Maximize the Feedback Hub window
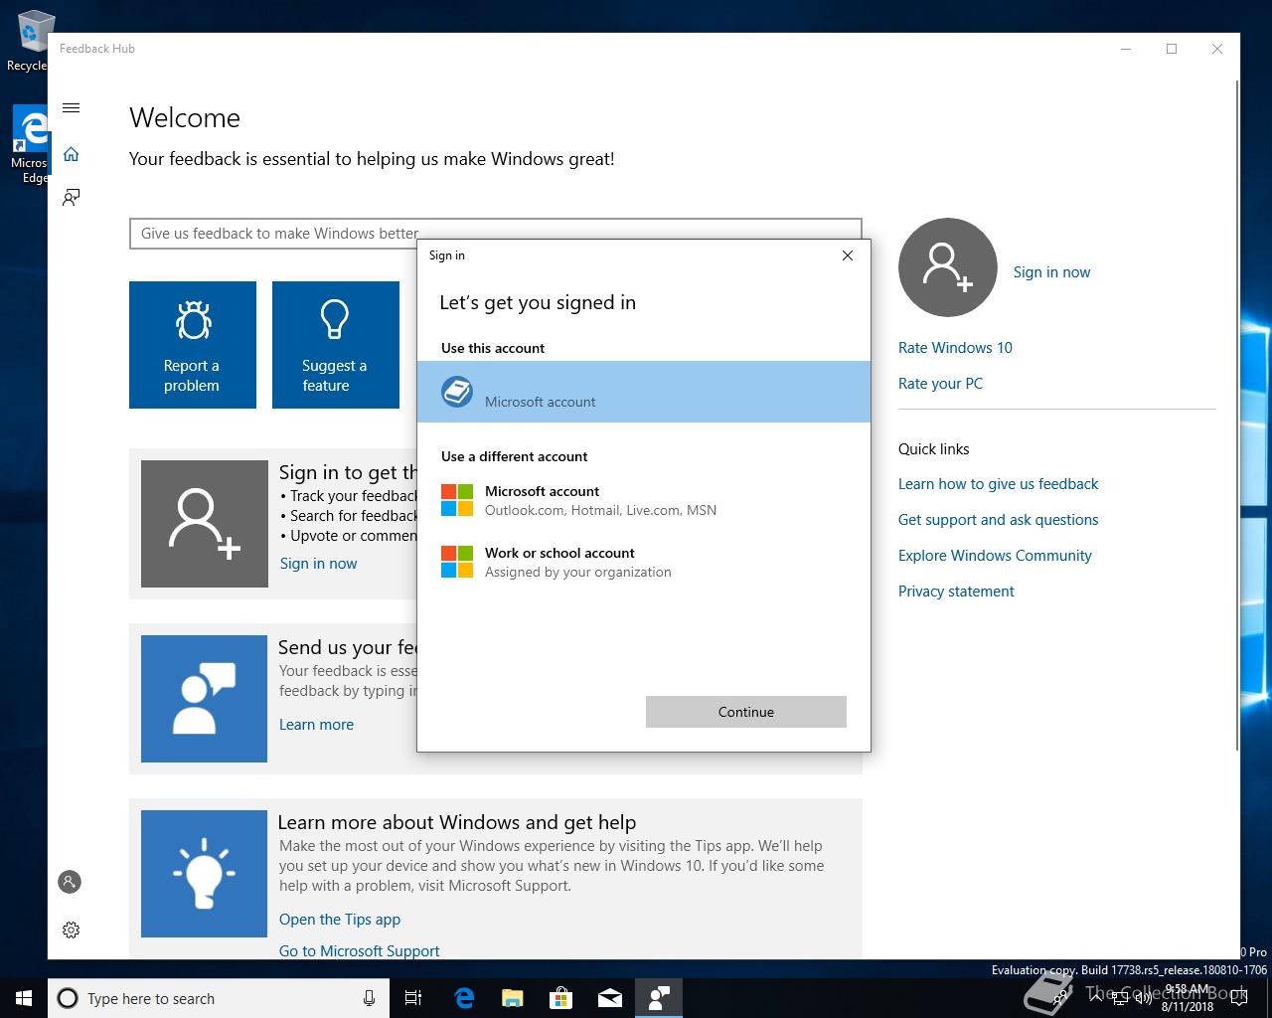The height and width of the screenshot is (1018, 1272). point(1172,49)
